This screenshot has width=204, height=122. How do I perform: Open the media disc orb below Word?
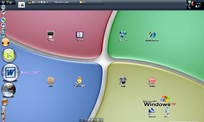pyautogui.click(x=9, y=90)
